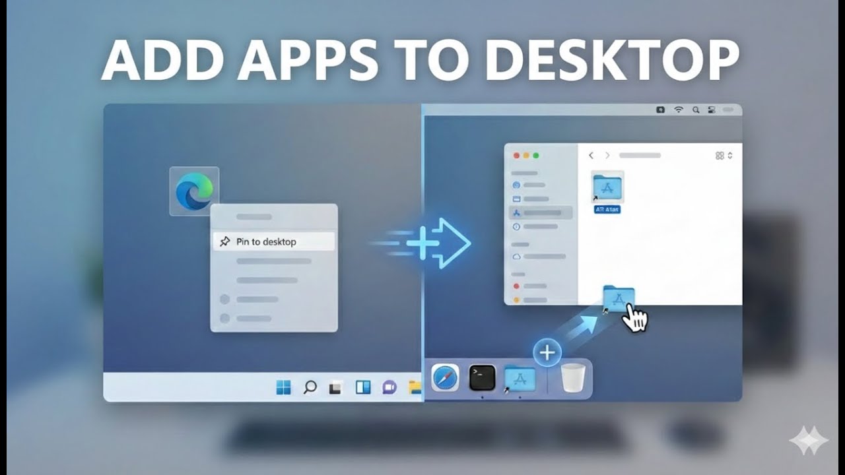Click the Microsoft Edge icon on the desktop

[x=194, y=191]
